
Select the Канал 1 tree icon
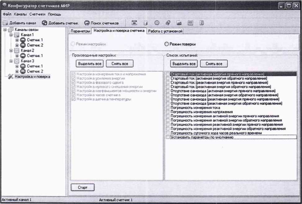tap(17, 35)
